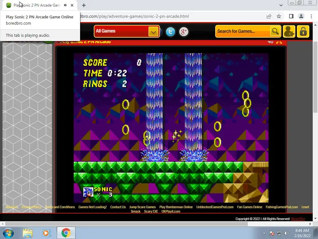Click the register user icon

click(289, 31)
